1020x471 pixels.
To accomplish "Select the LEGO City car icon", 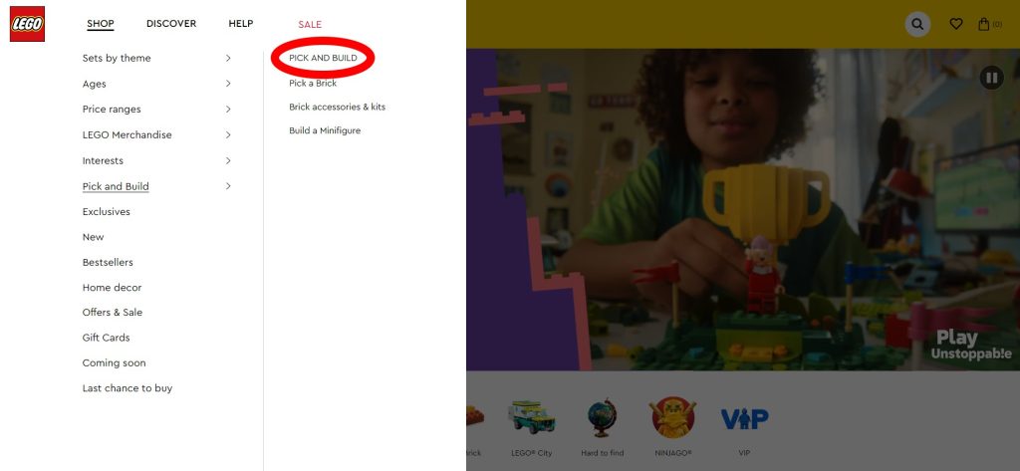I will coord(531,418).
